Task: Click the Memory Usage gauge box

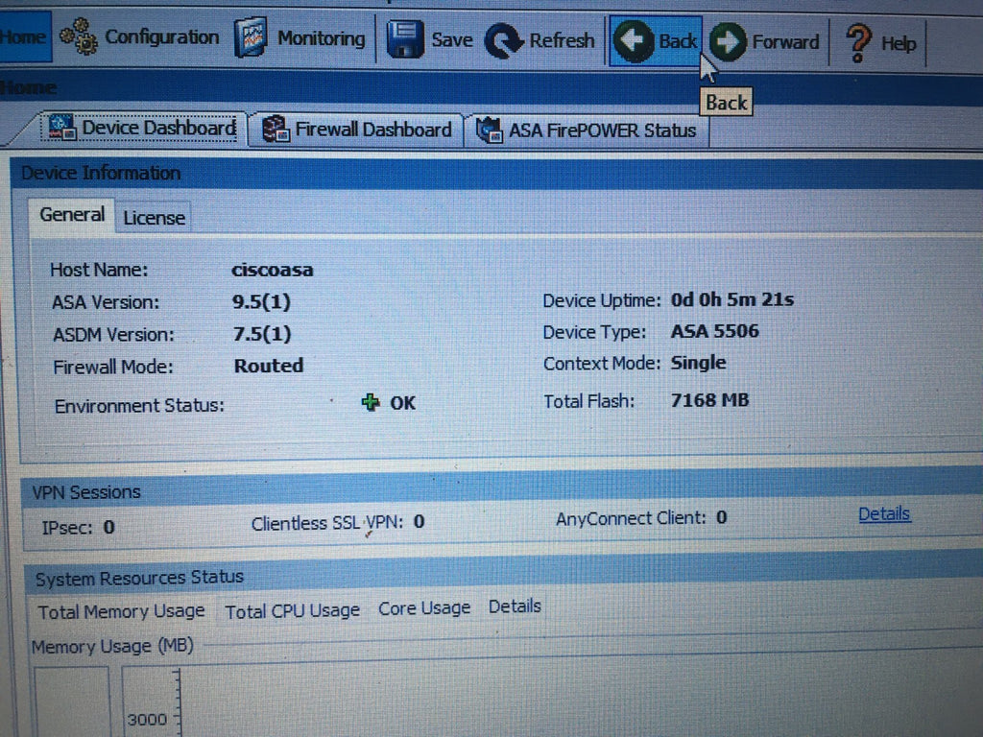Action: (x=72, y=702)
